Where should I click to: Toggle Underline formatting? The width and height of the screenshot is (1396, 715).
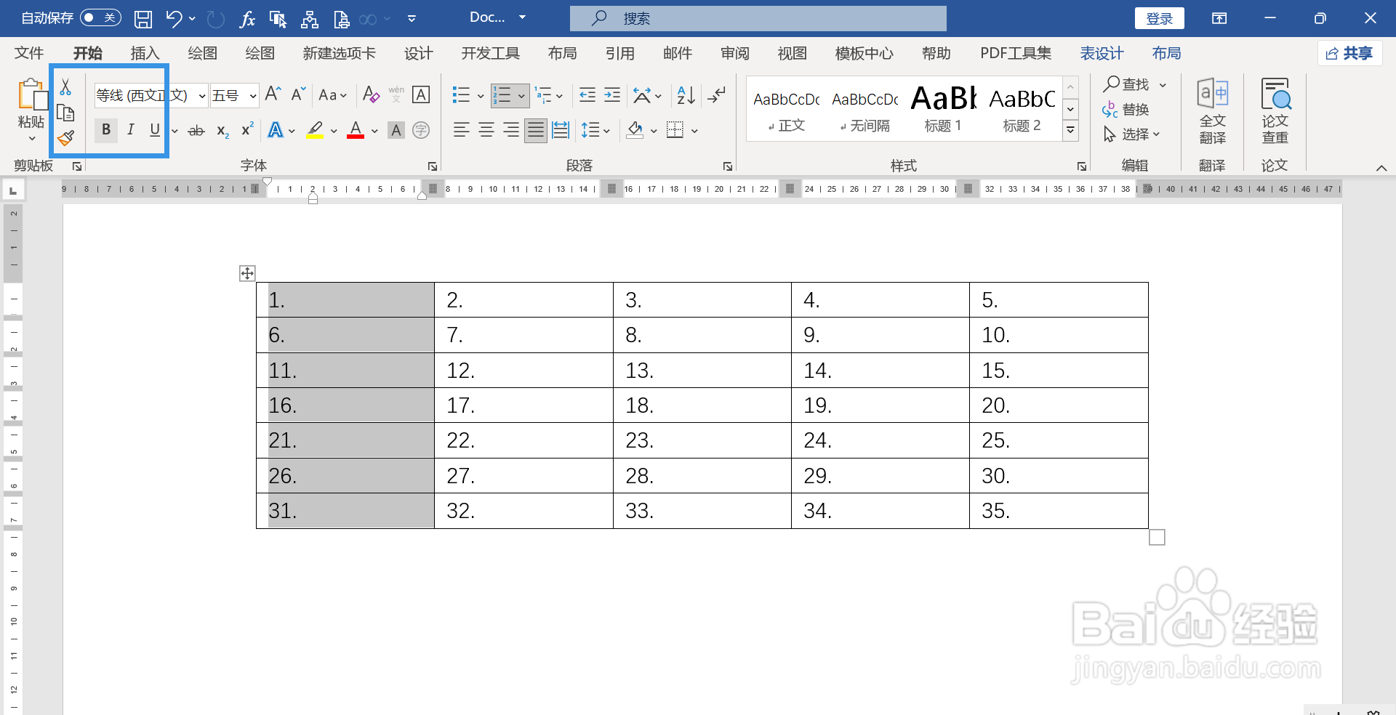155,130
